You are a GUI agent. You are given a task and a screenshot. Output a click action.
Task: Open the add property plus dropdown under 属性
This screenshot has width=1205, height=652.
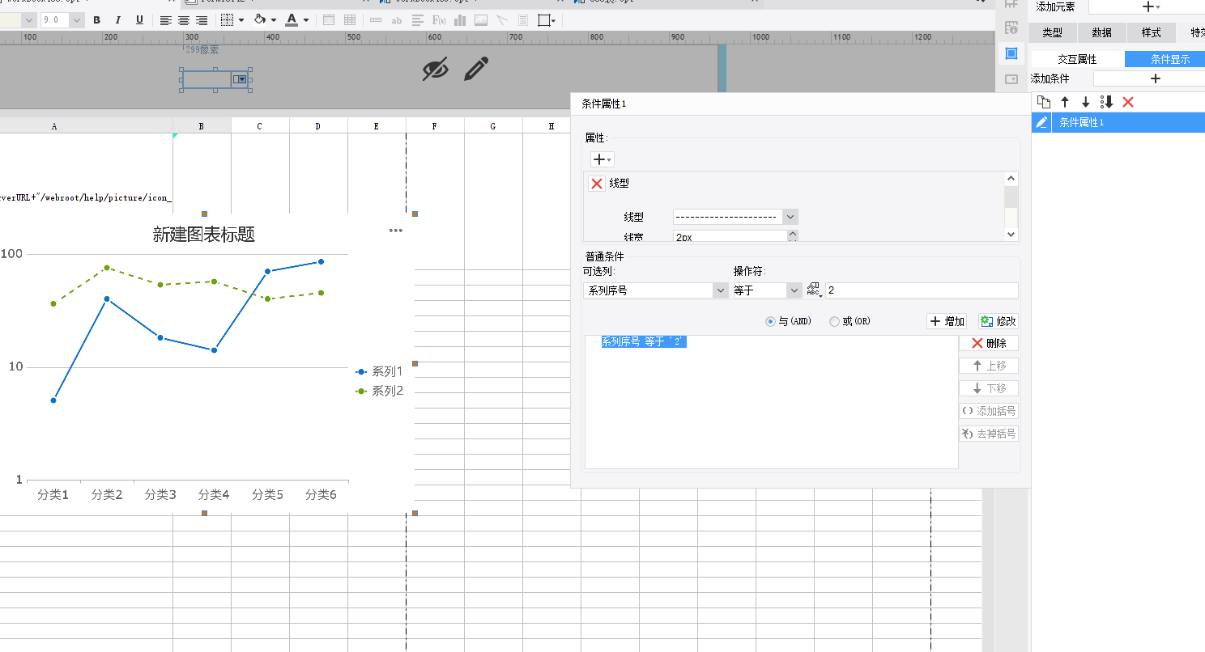602,160
